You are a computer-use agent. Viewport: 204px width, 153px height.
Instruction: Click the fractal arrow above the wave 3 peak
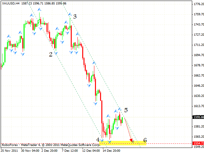[69, 14]
